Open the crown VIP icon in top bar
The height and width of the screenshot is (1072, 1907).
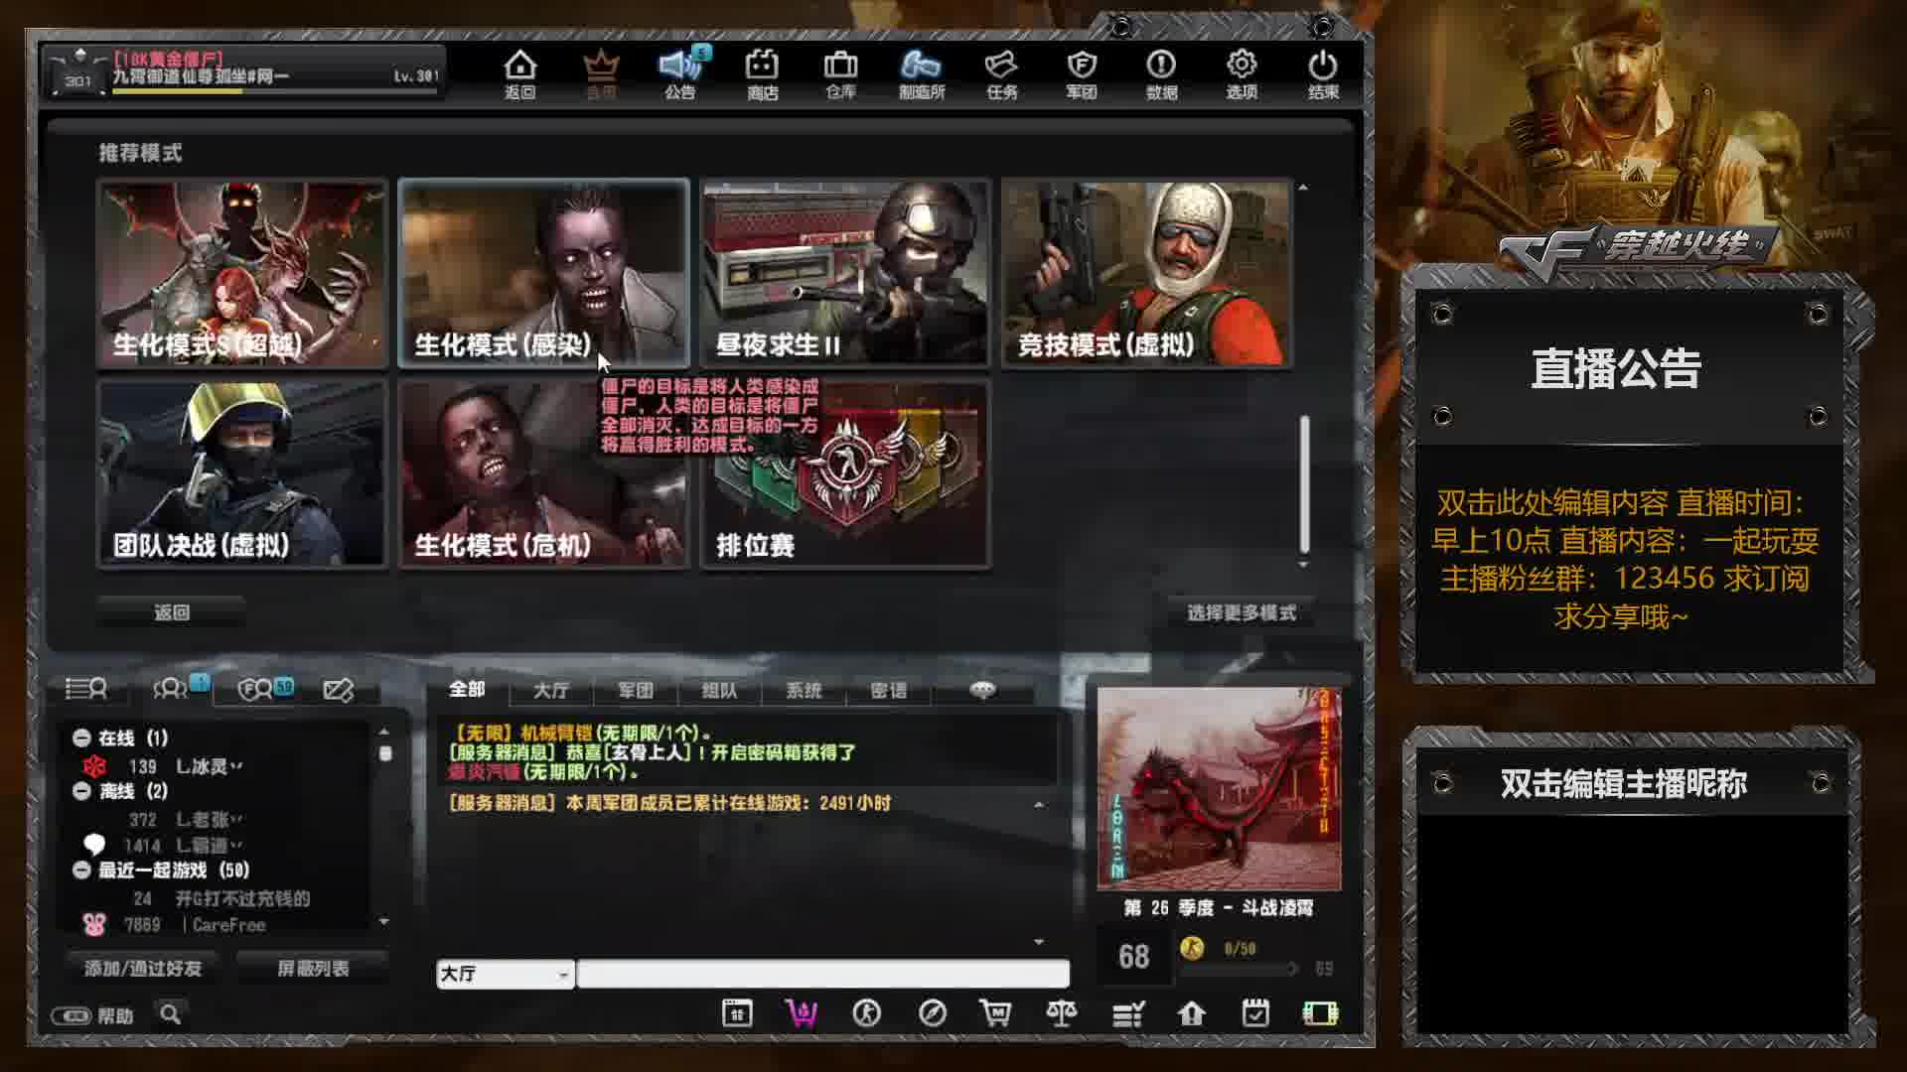tap(600, 74)
